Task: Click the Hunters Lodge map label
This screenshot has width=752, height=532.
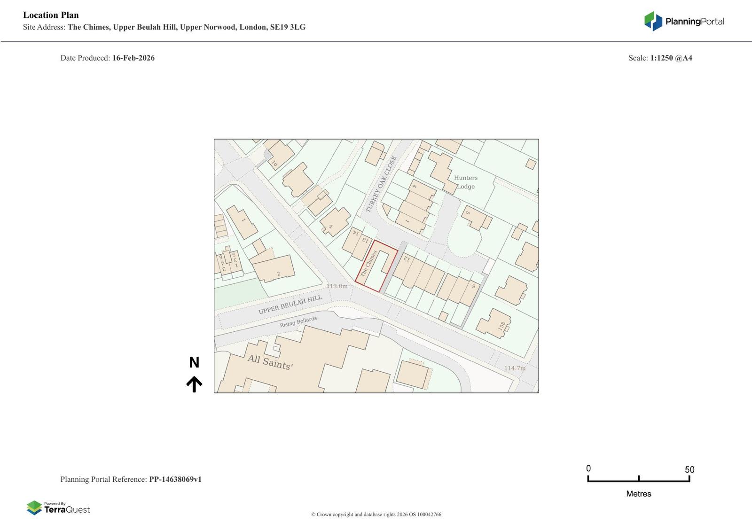Action: (465, 182)
